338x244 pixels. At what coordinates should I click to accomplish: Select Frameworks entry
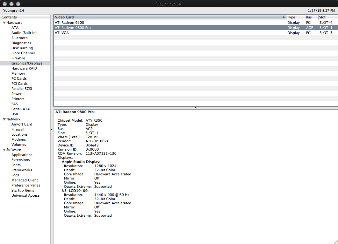tap(22, 170)
